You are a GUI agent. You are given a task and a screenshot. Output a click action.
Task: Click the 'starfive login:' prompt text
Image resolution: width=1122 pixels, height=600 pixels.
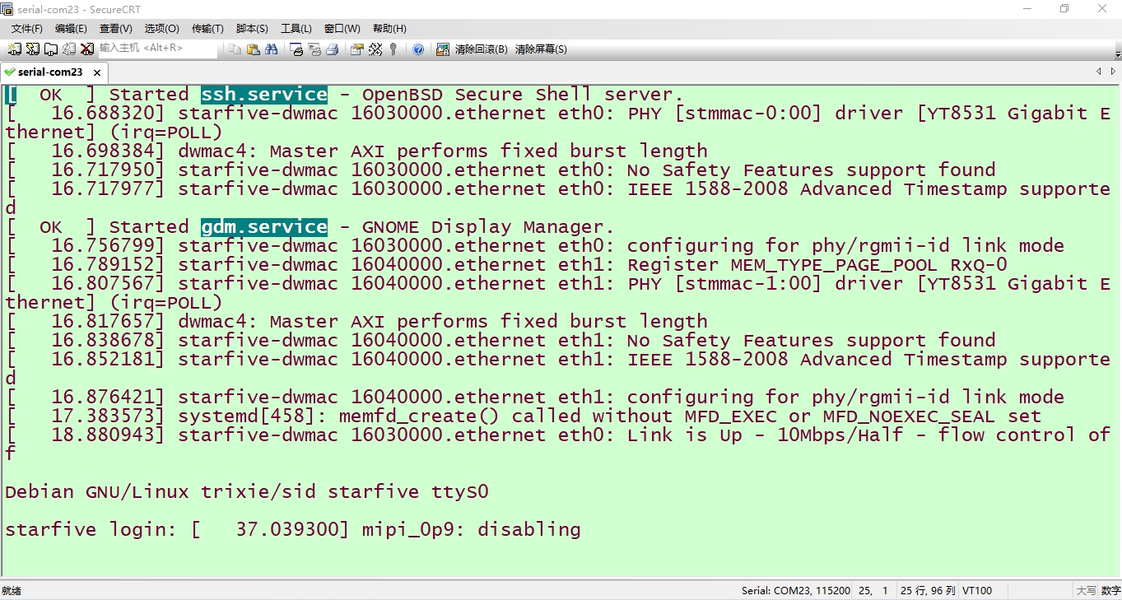(x=91, y=529)
